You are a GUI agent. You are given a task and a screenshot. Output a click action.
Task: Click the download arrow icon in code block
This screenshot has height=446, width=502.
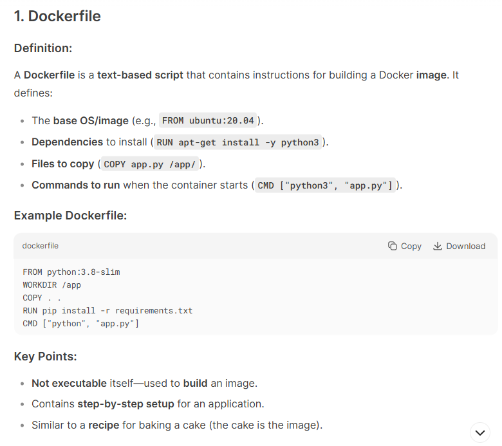438,246
